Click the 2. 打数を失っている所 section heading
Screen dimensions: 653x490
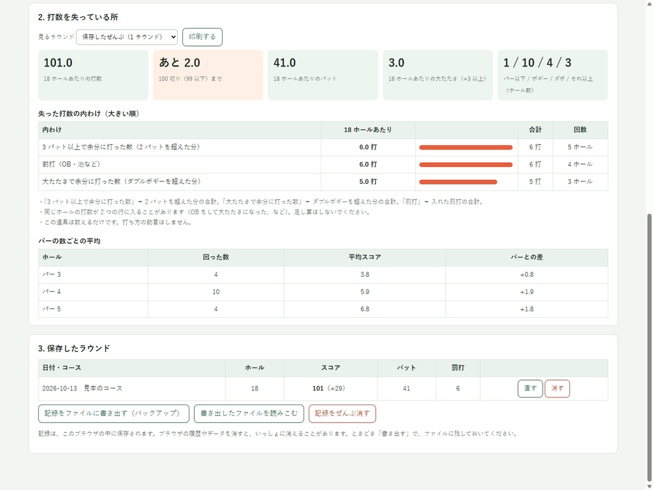pyautogui.click(x=78, y=17)
